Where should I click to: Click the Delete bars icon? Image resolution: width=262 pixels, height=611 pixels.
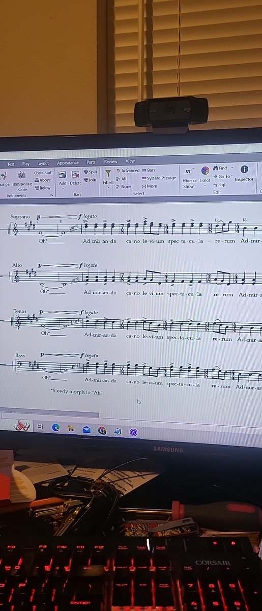point(75,175)
